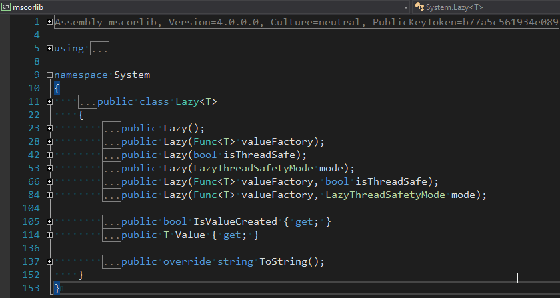Click the ellipsis box before public override string ToString()
This screenshot has width=560, height=298.
coord(111,262)
